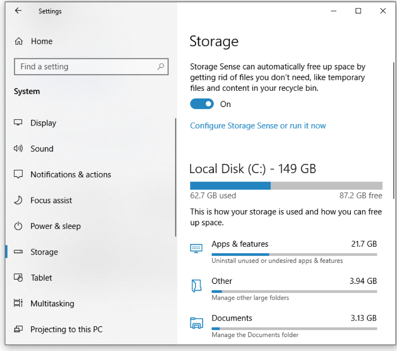This screenshot has height=351, width=397.
Task: Click the Apps & features keyboard icon
Action: (x=196, y=248)
